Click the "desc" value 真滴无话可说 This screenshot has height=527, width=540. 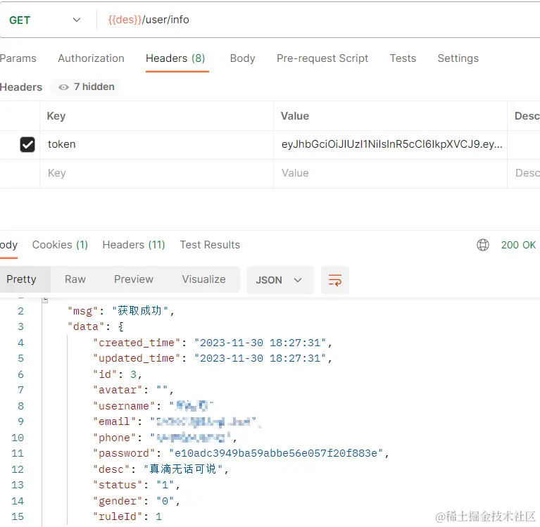[x=183, y=469]
